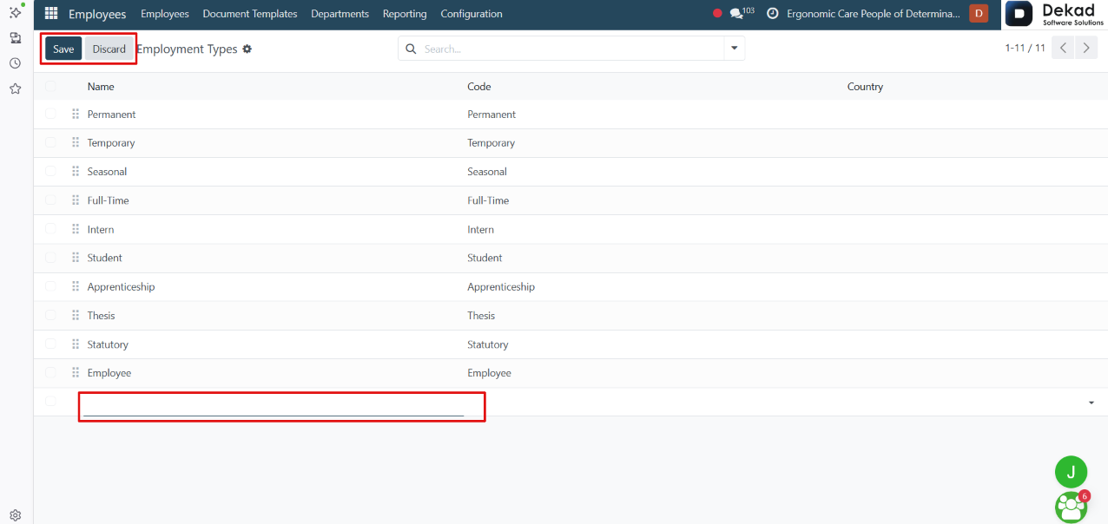Grab the drag handle for Intern row
Image resolution: width=1108 pixels, height=524 pixels.
click(x=76, y=229)
